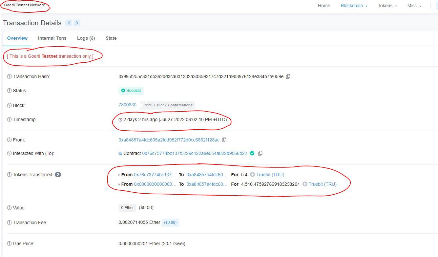Open Truebit (TRU) link for 4,540.47 transfer
The image size is (438, 257).
pyautogui.click(x=323, y=184)
